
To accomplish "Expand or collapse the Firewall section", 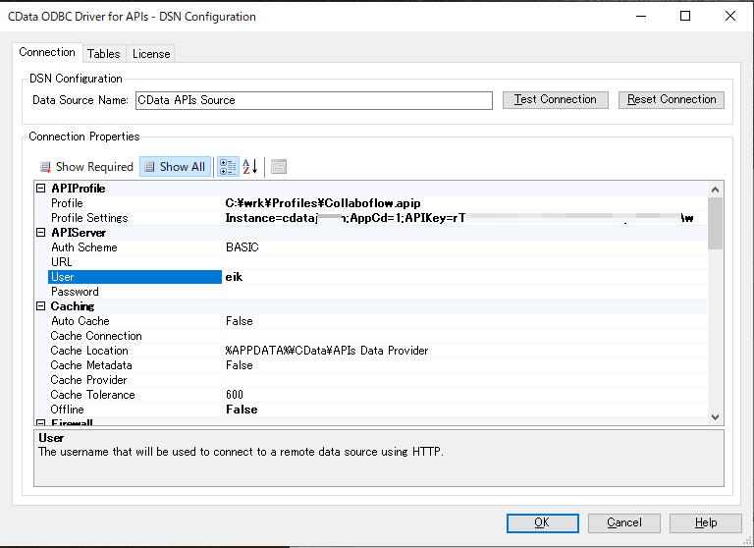I will pyautogui.click(x=41, y=422).
